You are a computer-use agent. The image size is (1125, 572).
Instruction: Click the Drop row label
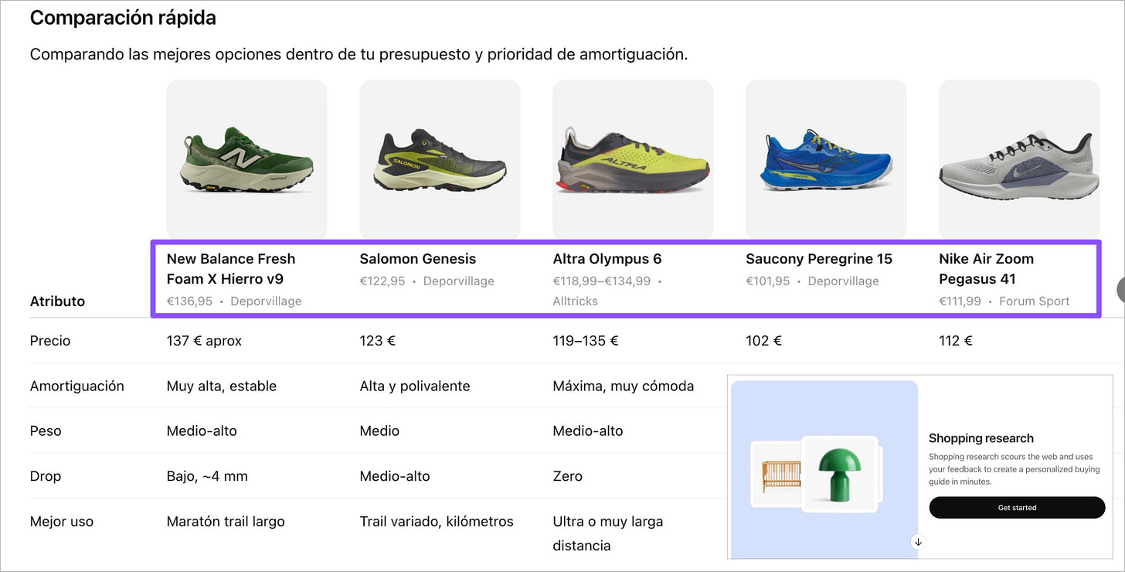[x=46, y=476]
